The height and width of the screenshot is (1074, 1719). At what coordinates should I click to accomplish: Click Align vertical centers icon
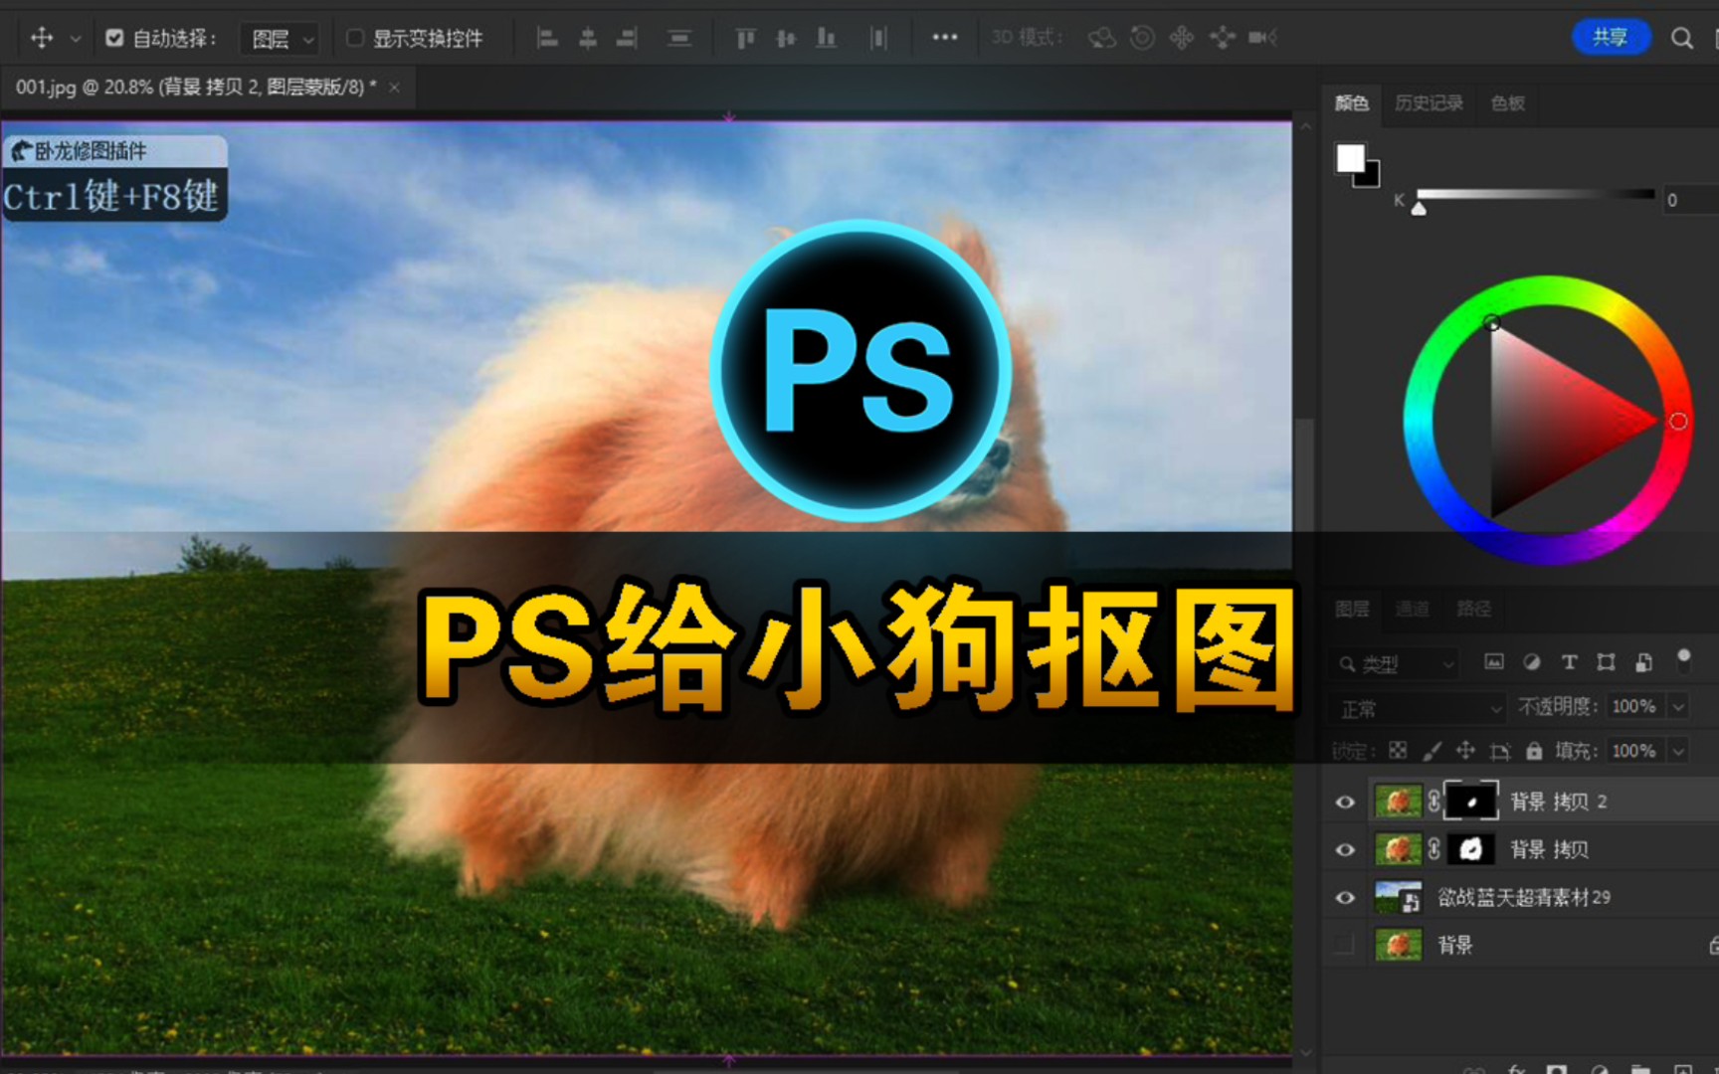tap(786, 38)
